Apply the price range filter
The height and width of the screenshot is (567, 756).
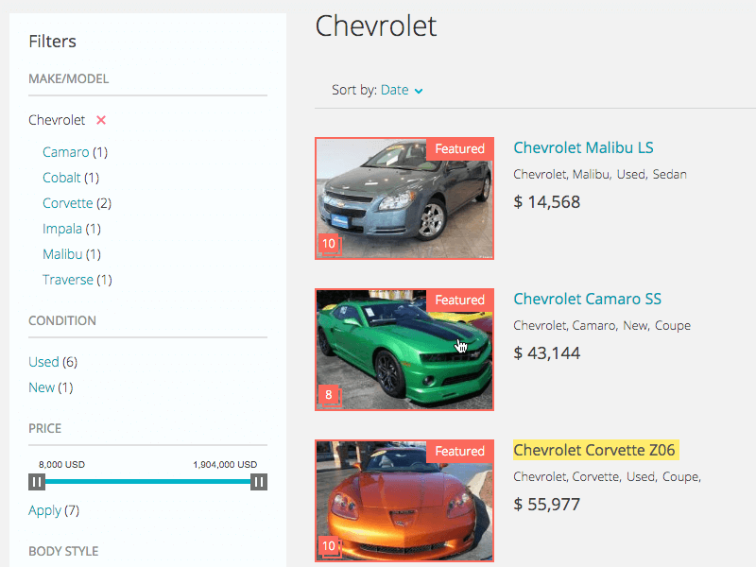pos(44,510)
